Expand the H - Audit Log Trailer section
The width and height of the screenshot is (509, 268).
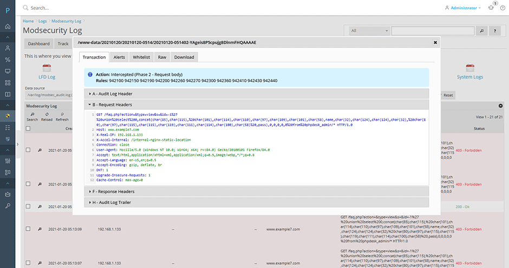point(257,202)
